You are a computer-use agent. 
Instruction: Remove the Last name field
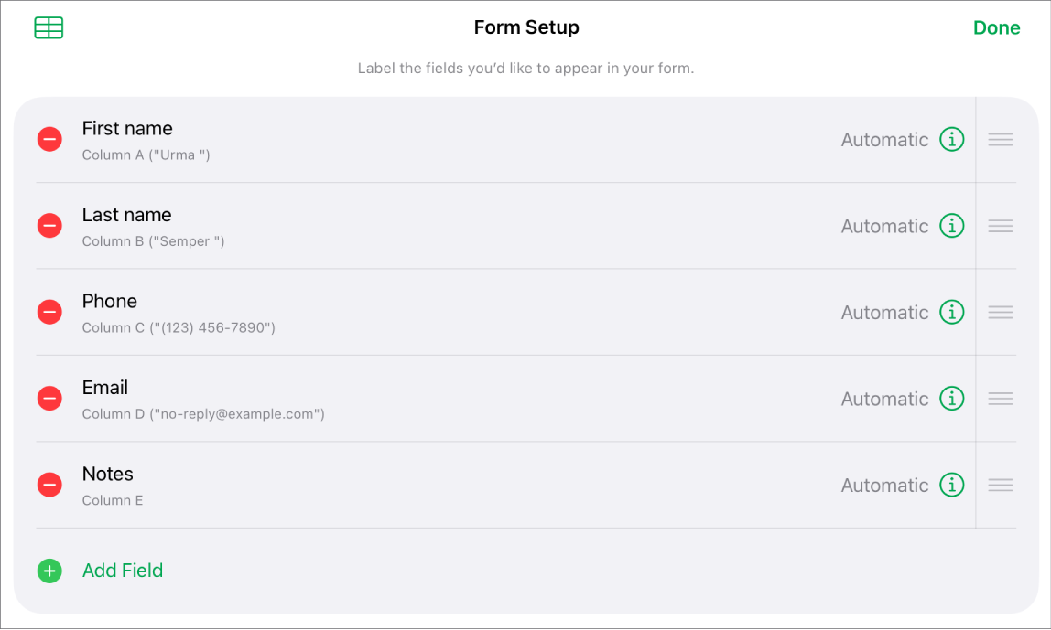[49, 225]
